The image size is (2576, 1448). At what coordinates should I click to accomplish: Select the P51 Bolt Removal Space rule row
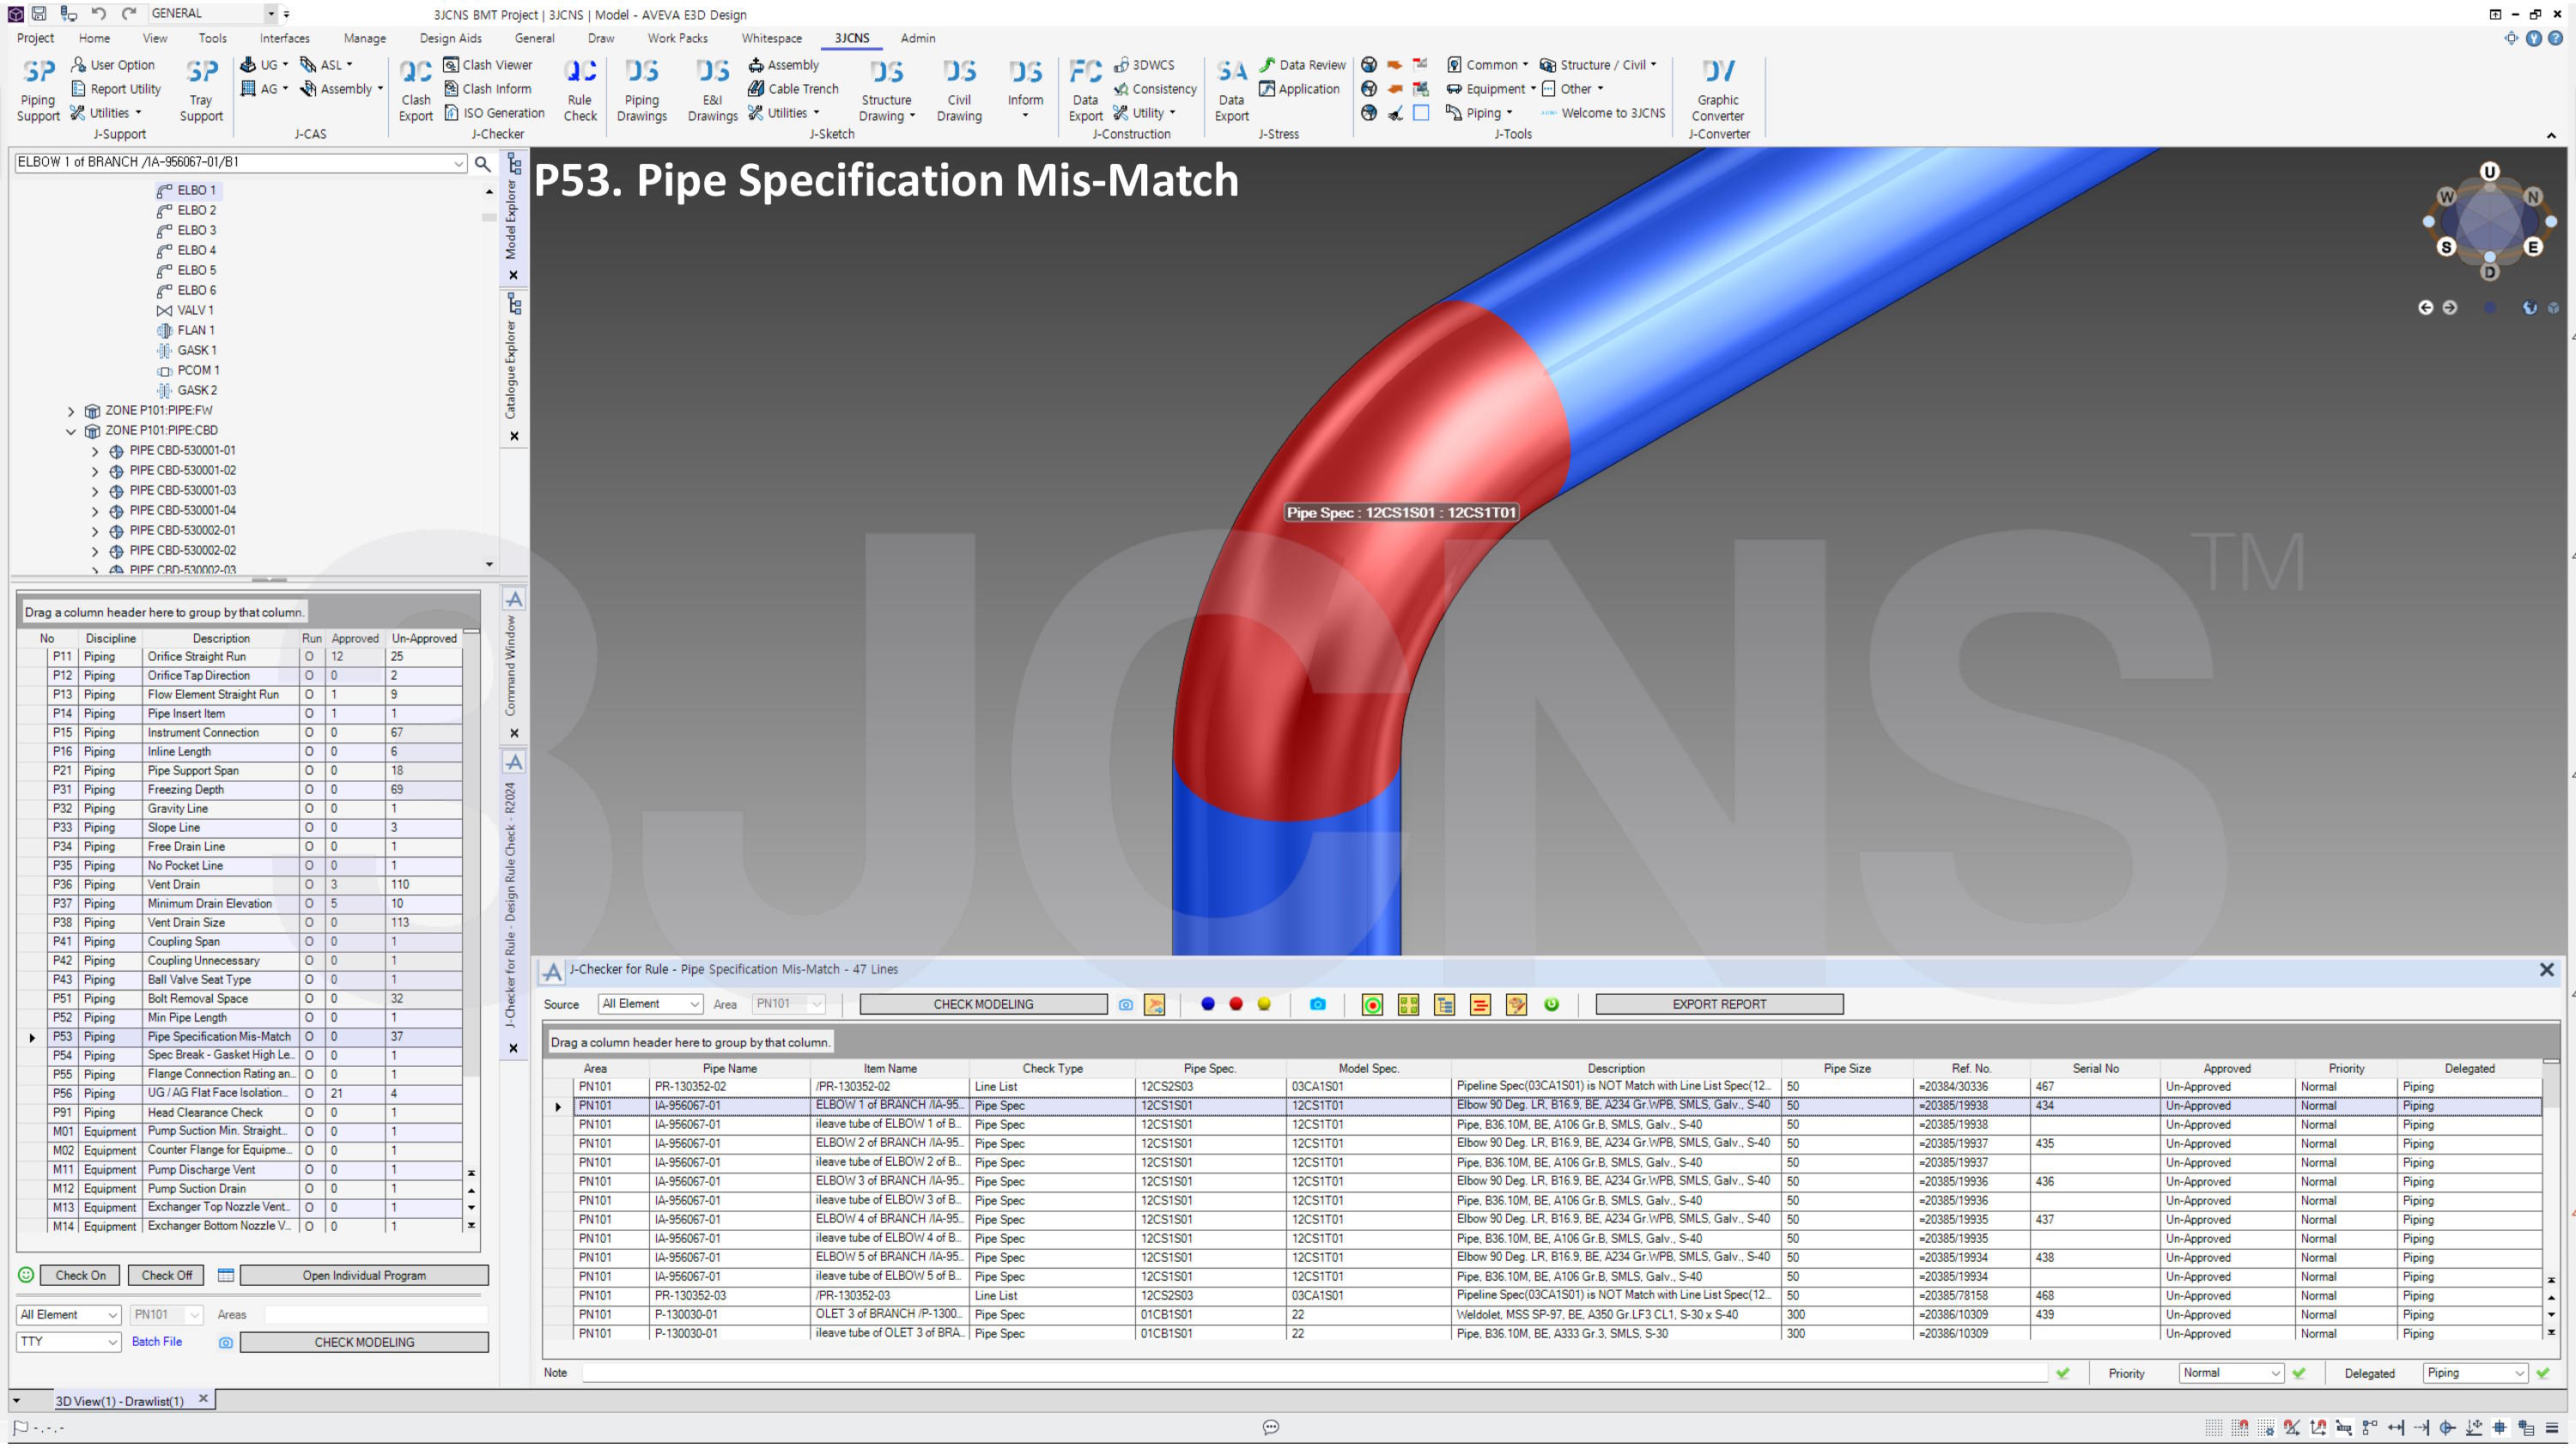tap(240, 998)
